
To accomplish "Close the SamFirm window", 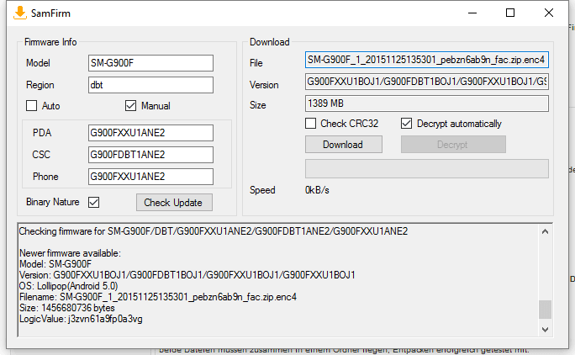I will pos(549,13).
